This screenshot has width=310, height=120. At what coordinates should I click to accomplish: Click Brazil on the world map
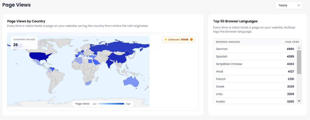pos(57,76)
